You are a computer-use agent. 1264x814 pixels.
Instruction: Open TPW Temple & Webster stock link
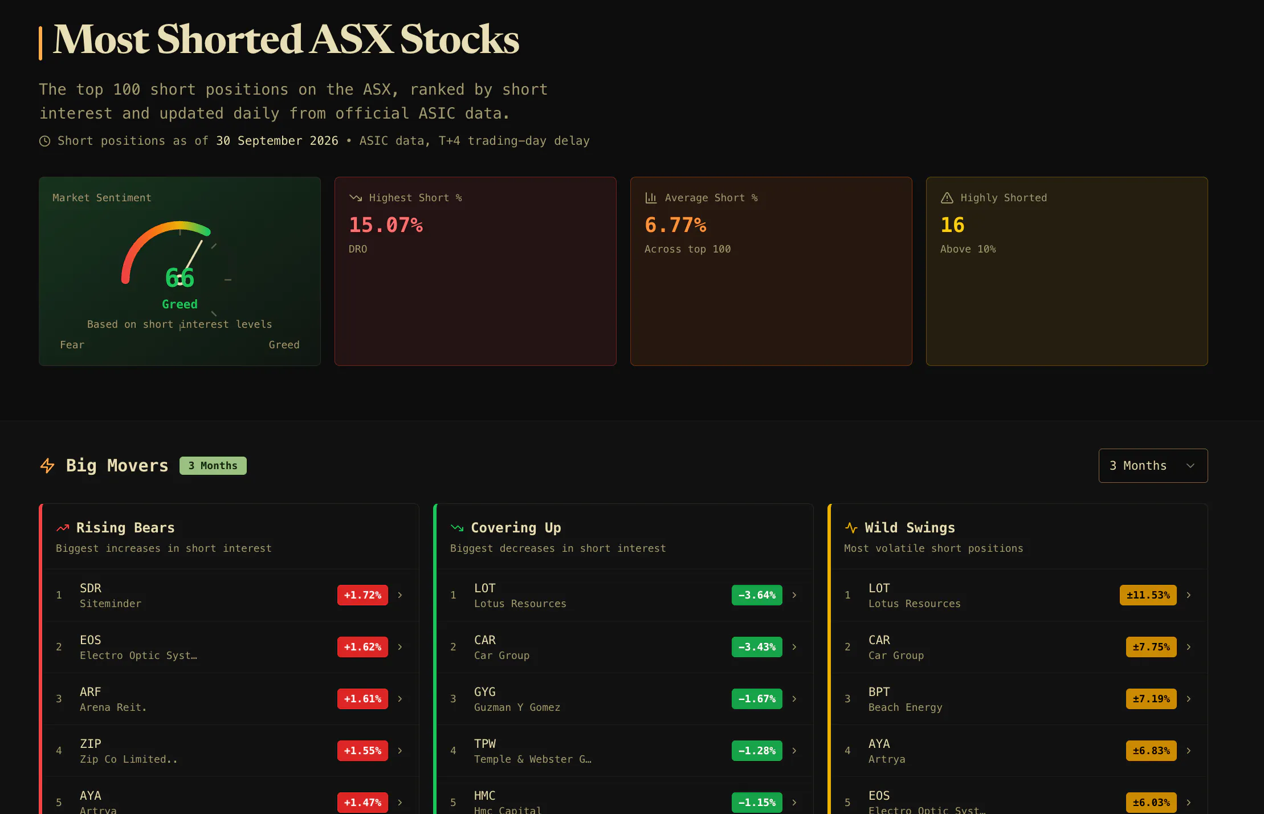[x=625, y=751]
